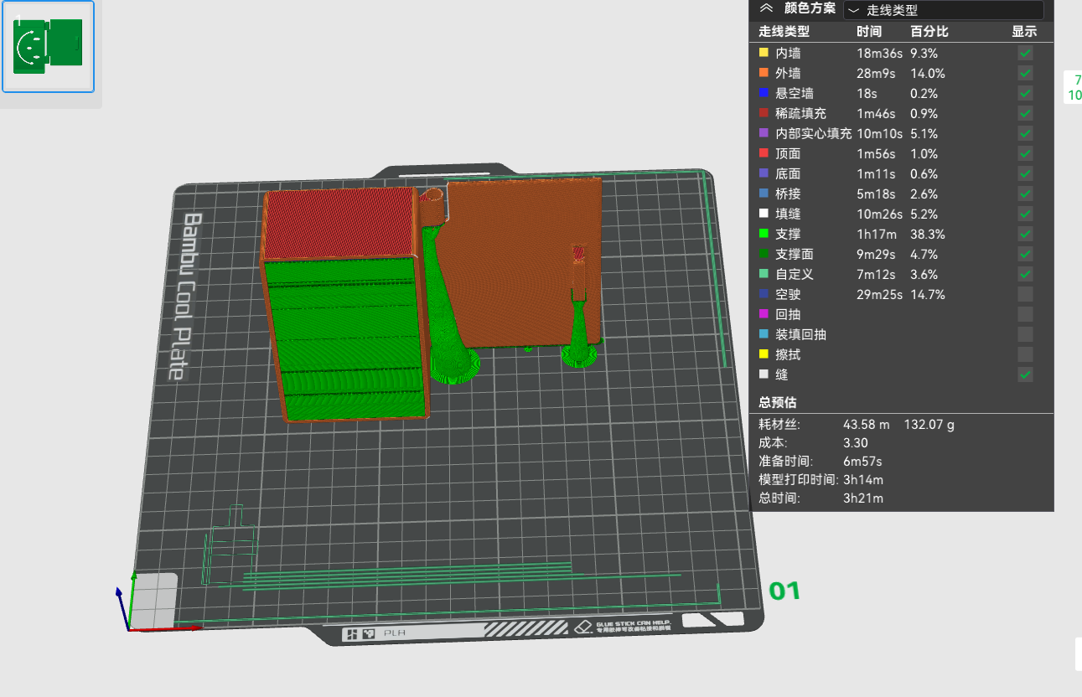Screen dimensions: 1082x697
Task: Toggle display checkbox for 内墙
Action: tap(1025, 53)
